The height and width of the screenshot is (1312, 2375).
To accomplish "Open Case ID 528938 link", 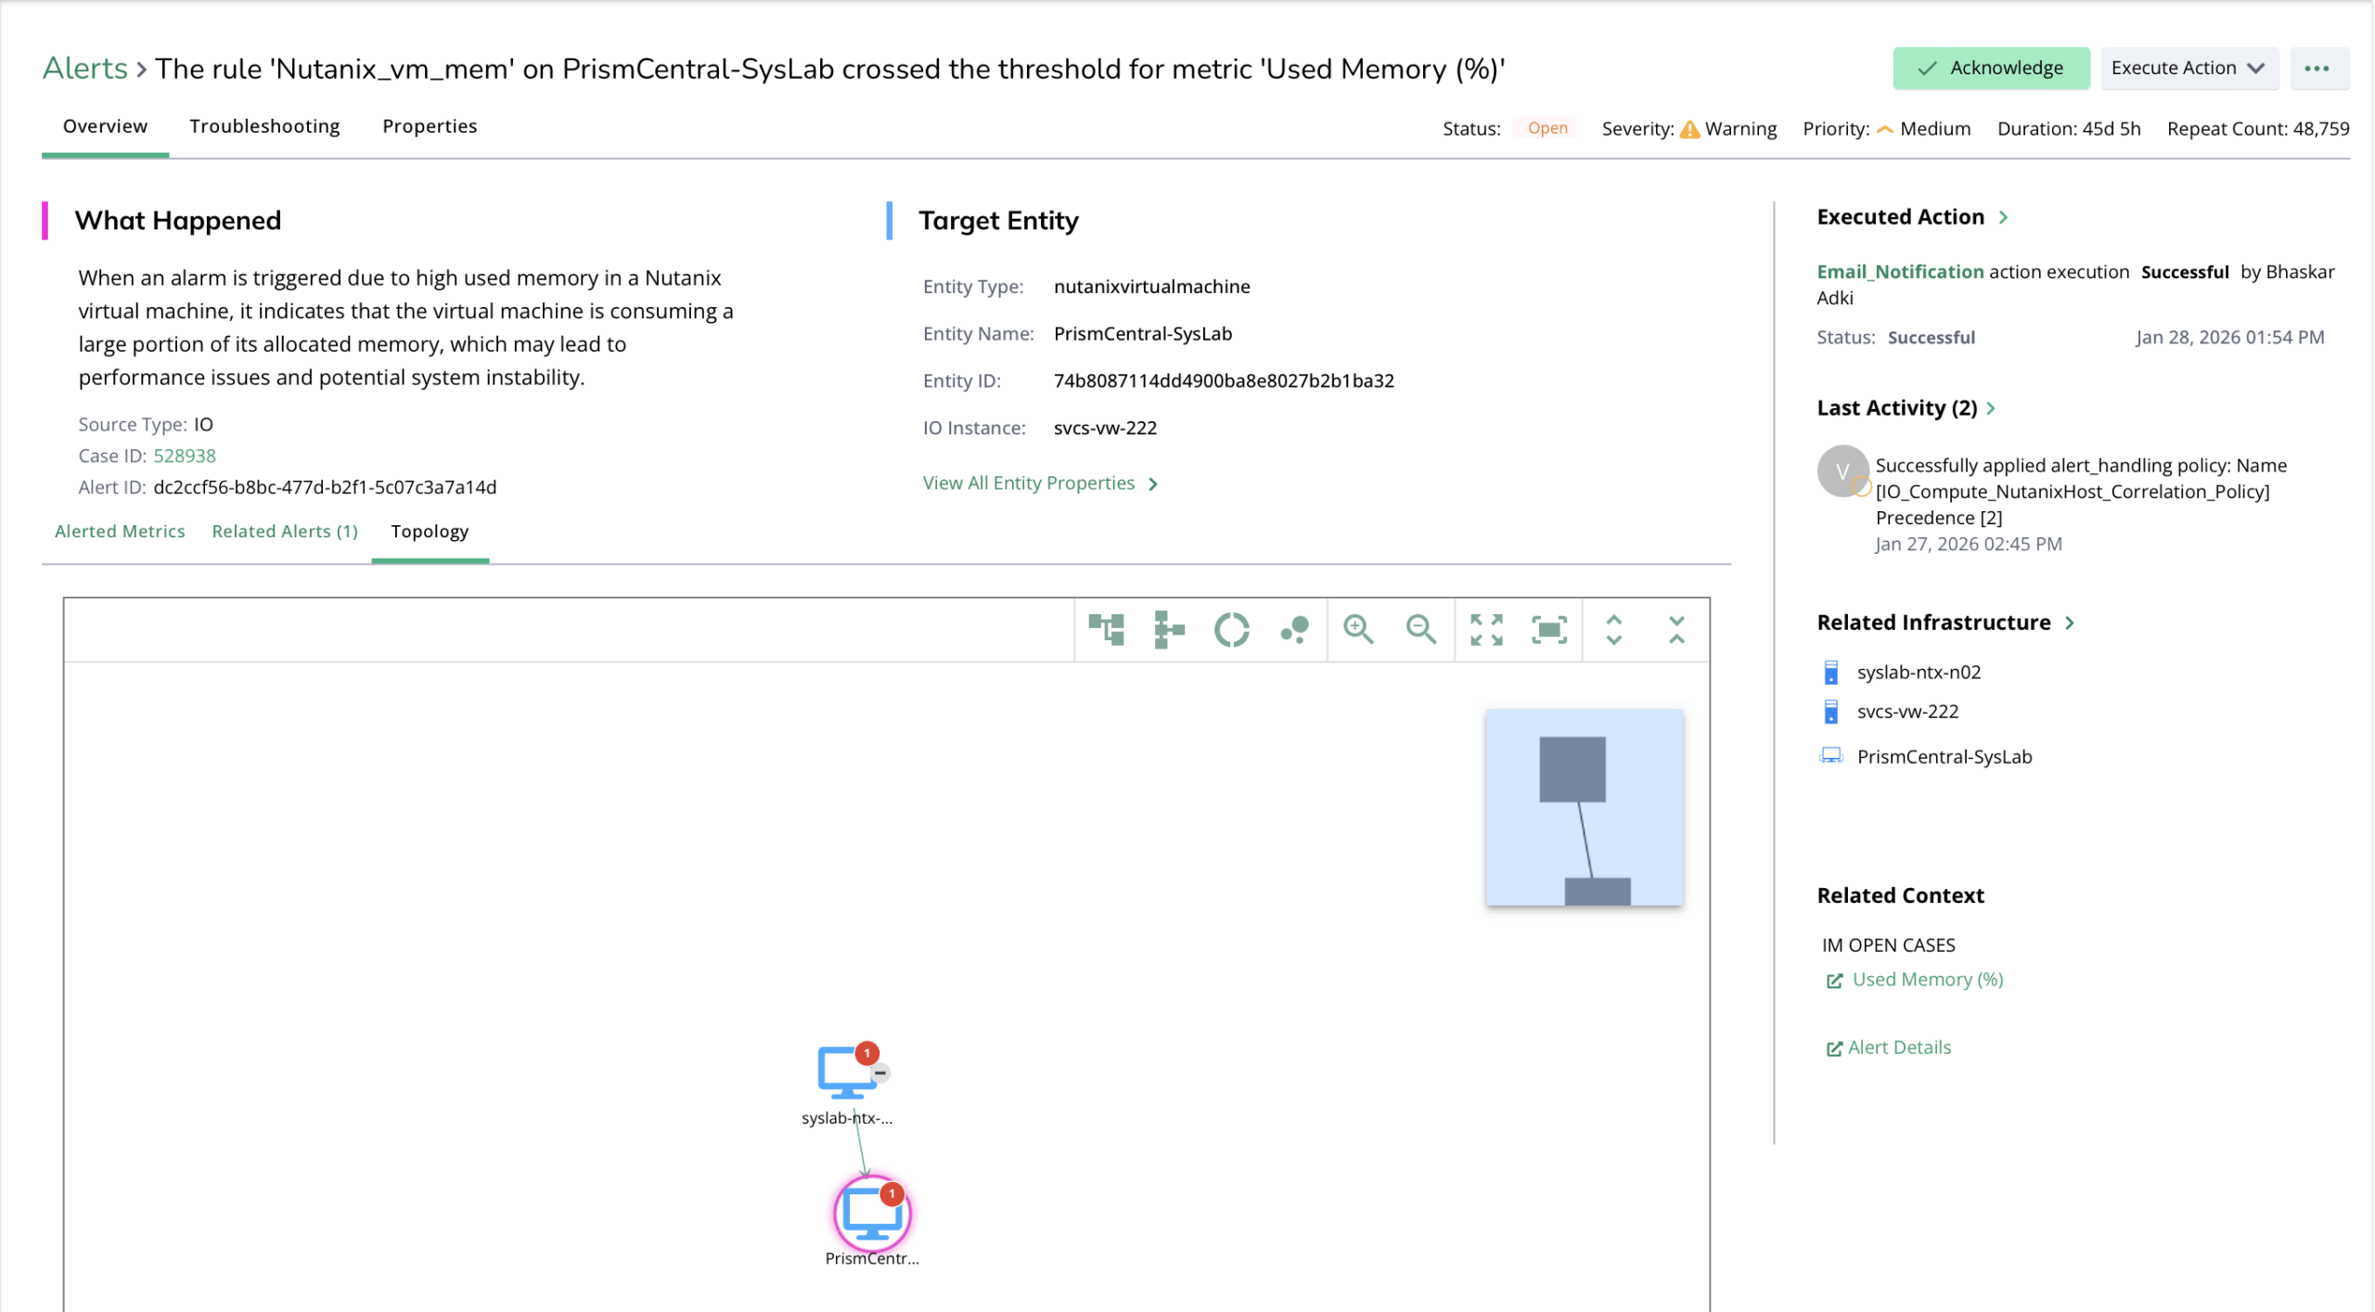I will 185,456.
